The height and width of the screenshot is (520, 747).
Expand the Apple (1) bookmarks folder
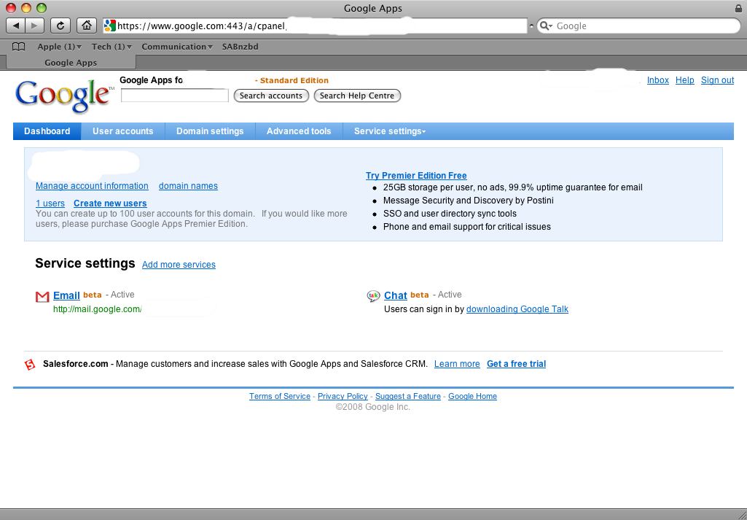tap(60, 47)
